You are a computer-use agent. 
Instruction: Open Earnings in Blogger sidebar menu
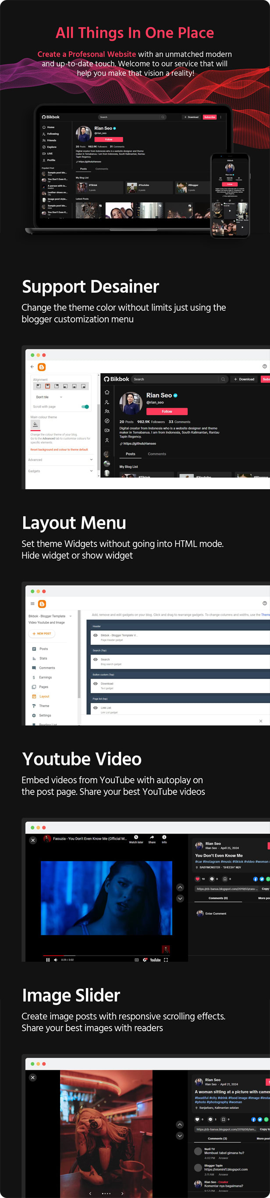(42, 677)
